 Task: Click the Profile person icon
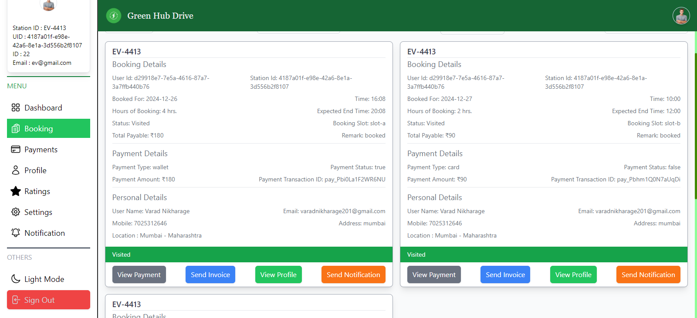(x=16, y=170)
